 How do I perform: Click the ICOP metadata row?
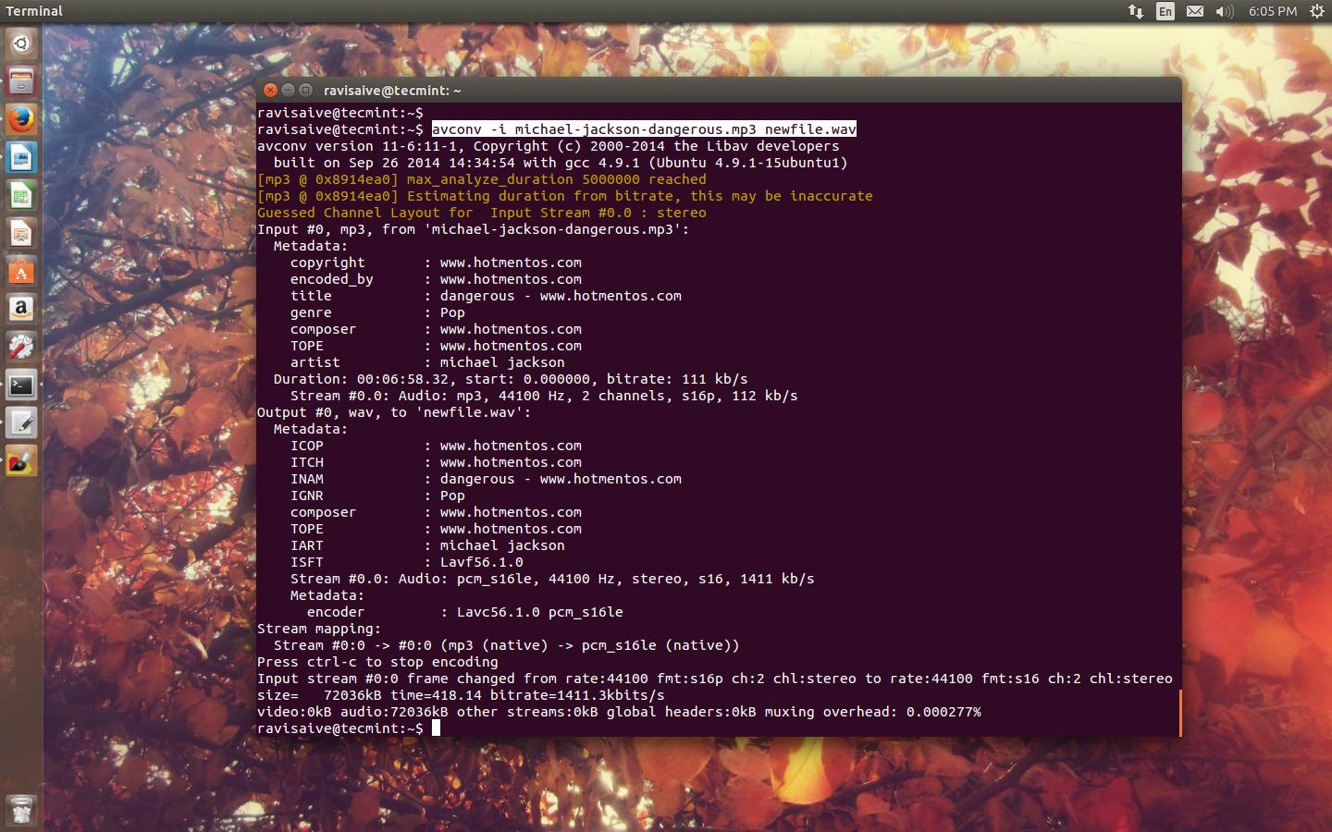[x=436, y=446]
